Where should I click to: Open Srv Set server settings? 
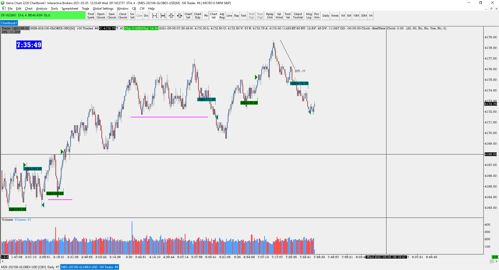click(132, 16)
